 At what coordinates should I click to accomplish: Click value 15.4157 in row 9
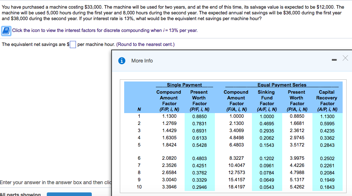click(x=236, y=179)
